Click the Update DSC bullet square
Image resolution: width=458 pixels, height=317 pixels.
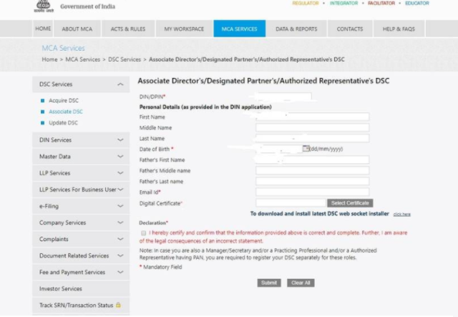[42, 123]
